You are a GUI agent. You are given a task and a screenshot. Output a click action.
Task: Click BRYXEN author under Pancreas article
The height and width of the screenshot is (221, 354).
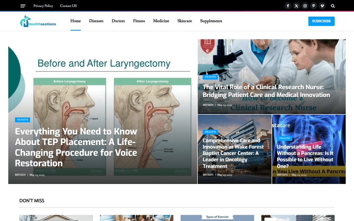click(x=282, y=175)
